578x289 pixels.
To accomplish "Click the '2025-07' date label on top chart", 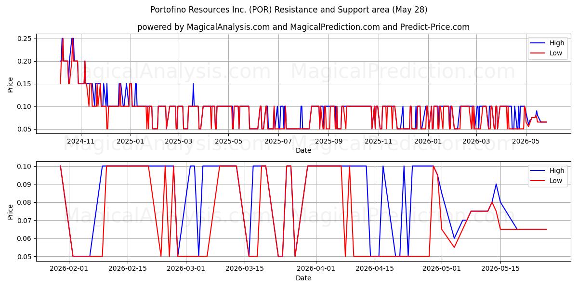I will pos(278,141).
